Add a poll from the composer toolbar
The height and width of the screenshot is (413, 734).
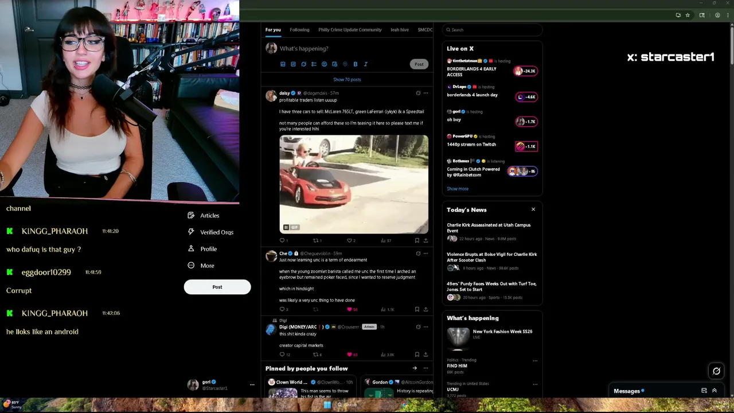click(x=314, y=64)
